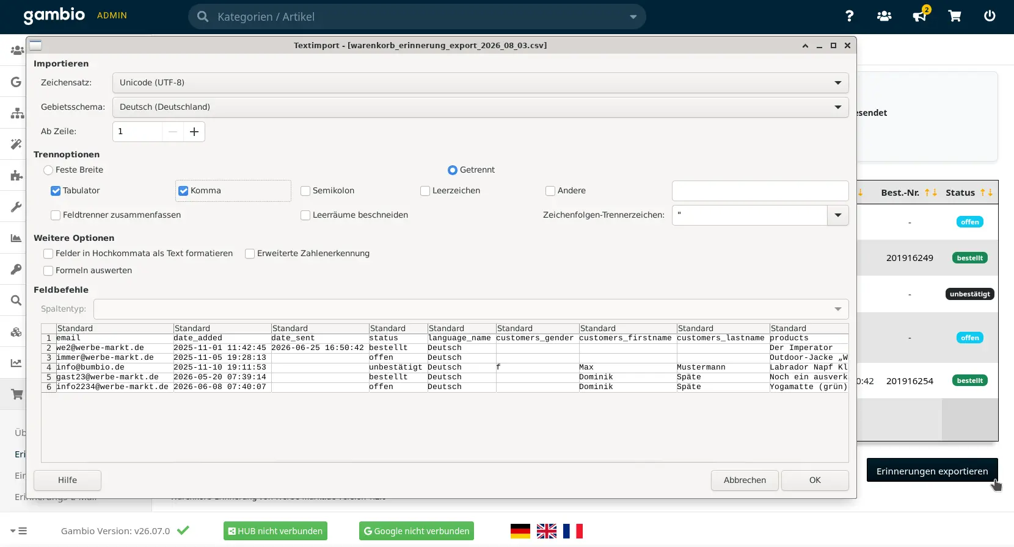Click the Hilfe button

(67, 481)
